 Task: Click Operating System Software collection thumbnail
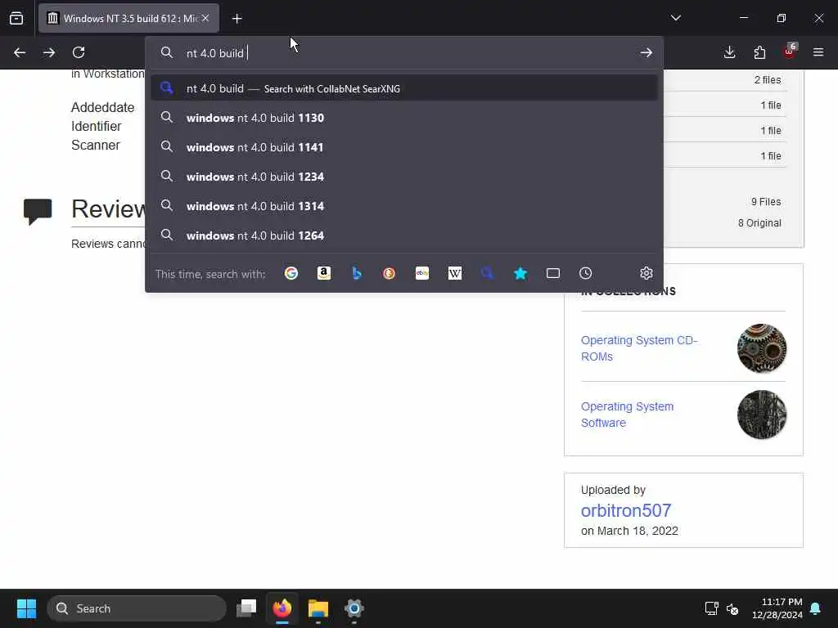point(762,415)
